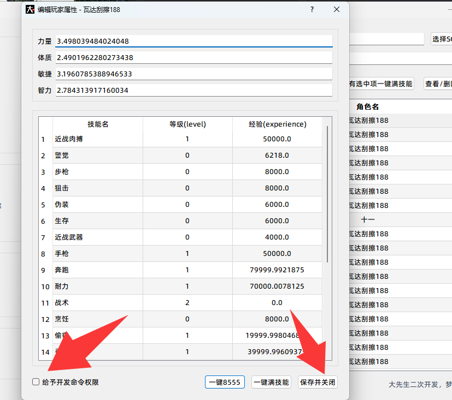Click the 一键8555 button
Screen dimensions: 452x400
tap(226, 382)
